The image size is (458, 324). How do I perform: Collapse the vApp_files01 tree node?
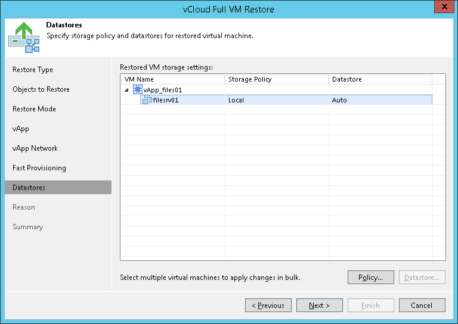point(126,90)
